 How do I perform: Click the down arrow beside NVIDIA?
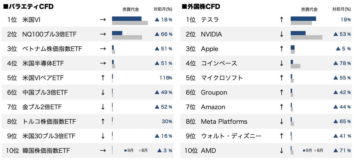pyautogui.click(x=281, y=34)
